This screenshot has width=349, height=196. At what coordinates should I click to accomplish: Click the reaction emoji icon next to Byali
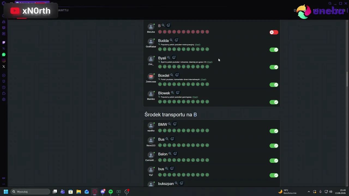coord(174,58)
